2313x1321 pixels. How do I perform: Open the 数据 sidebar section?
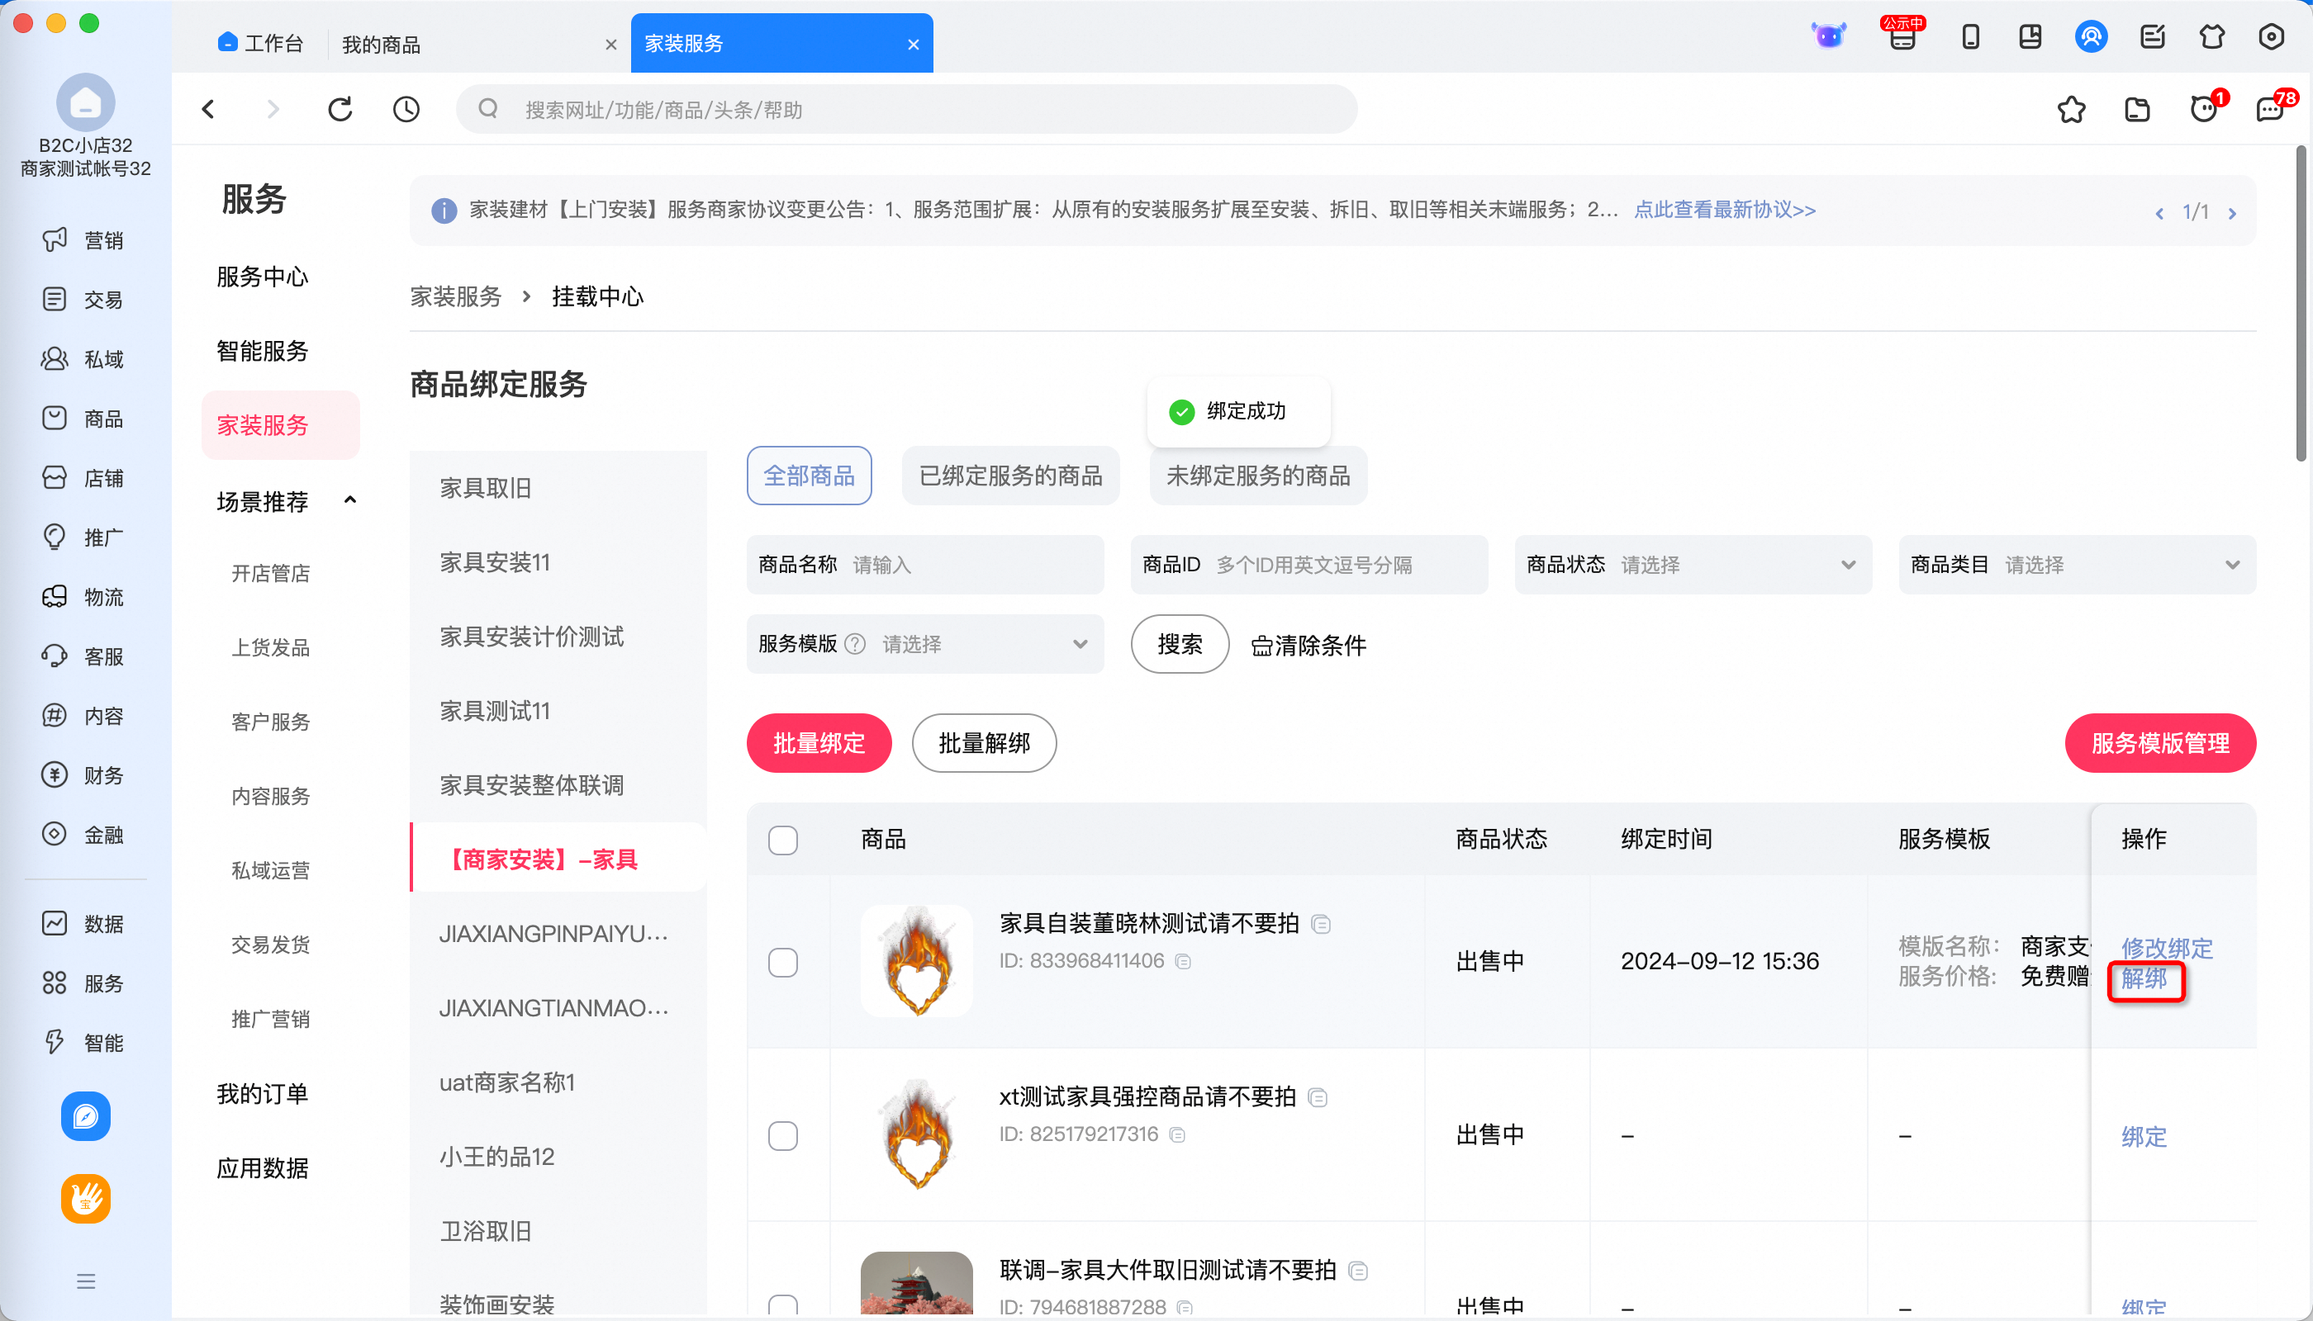pyautogui.click(x=83, y=924)
